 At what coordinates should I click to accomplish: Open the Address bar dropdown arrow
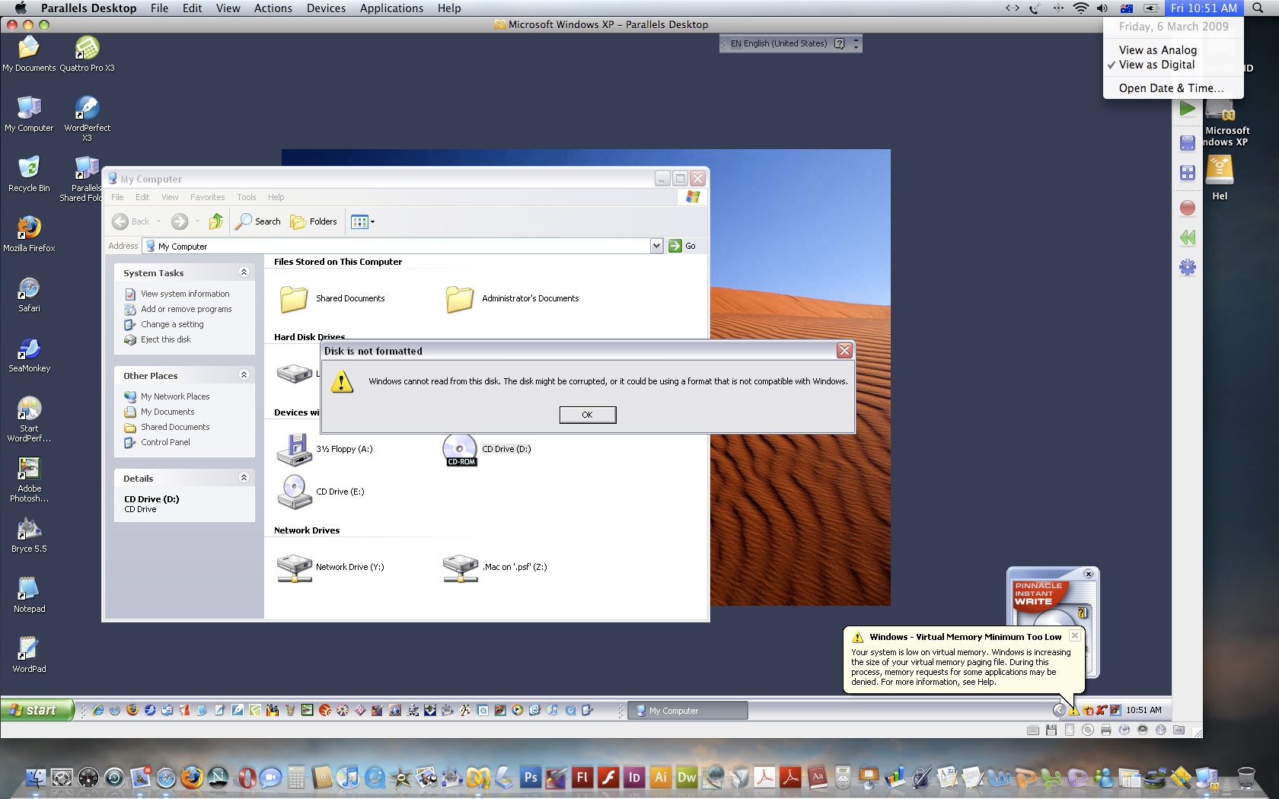tap(656, 246)
